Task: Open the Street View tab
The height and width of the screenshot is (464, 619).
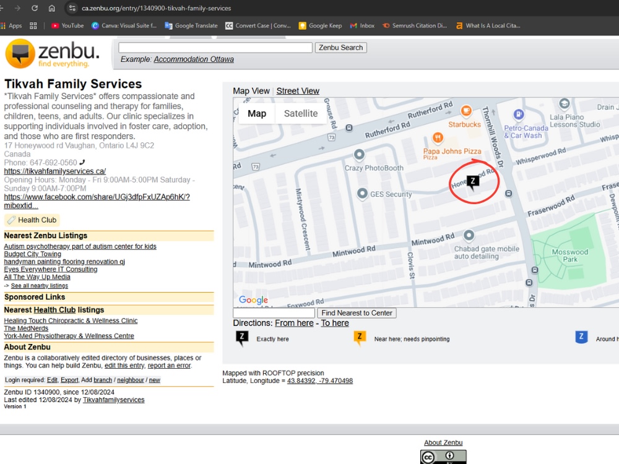Action: pos(298,91)
